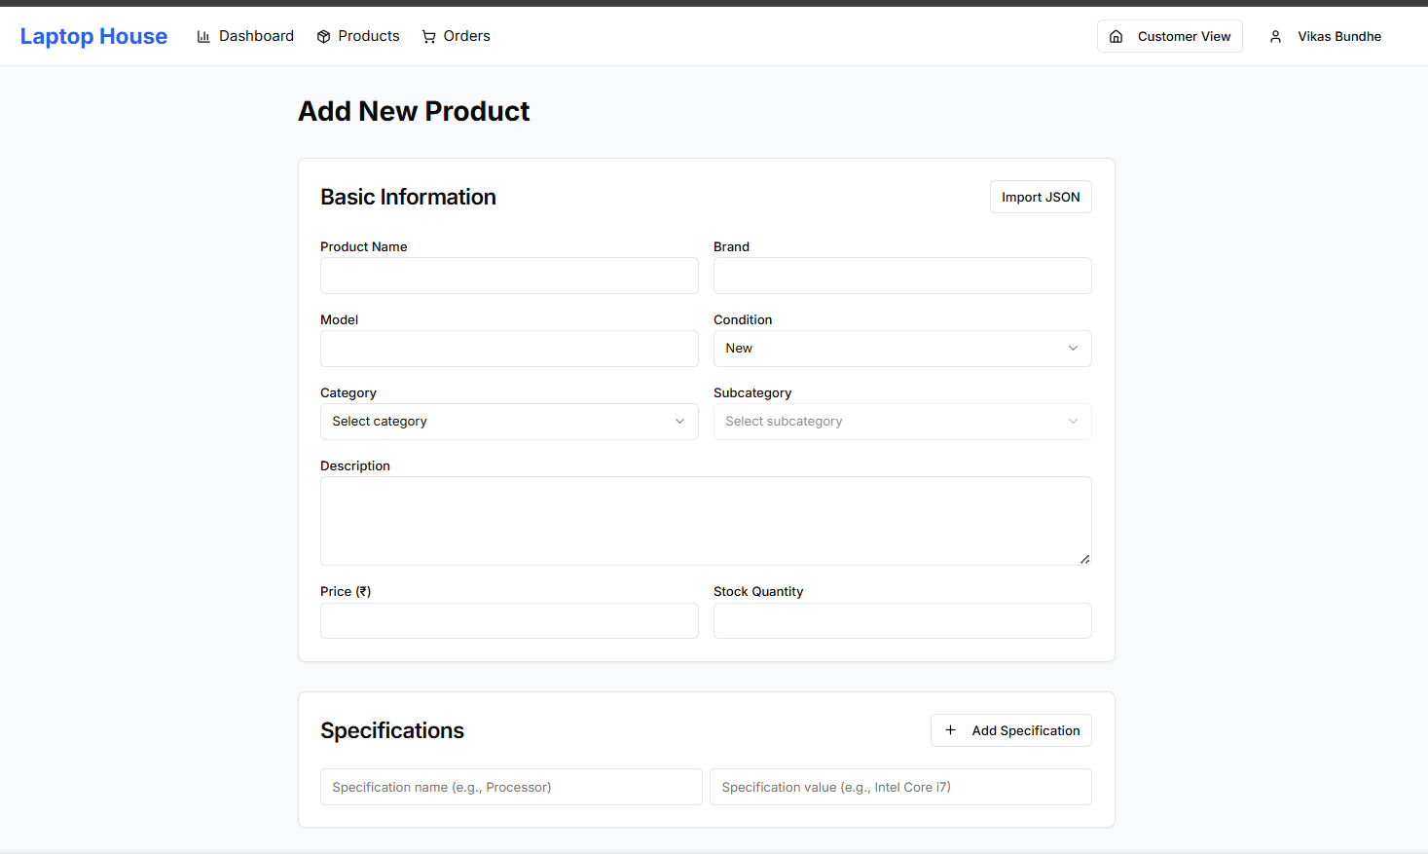Click the user icon next to Vikas Bundhe
This screenshot has height=854, width=1428.
(x=1276, y=36)
